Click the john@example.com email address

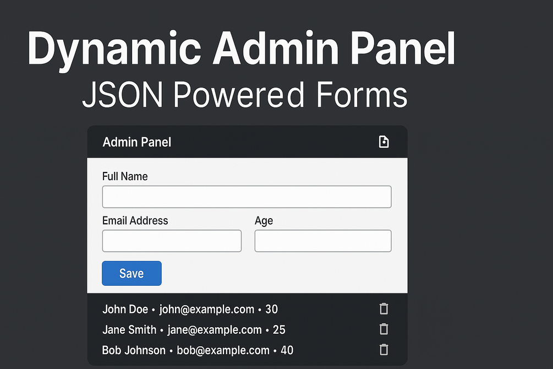(x=207, y=310)
